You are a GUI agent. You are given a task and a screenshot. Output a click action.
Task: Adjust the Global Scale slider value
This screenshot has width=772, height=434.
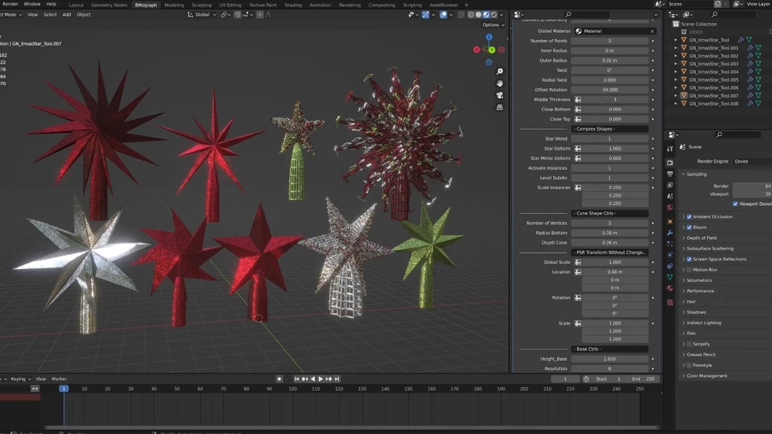[615, 262]
